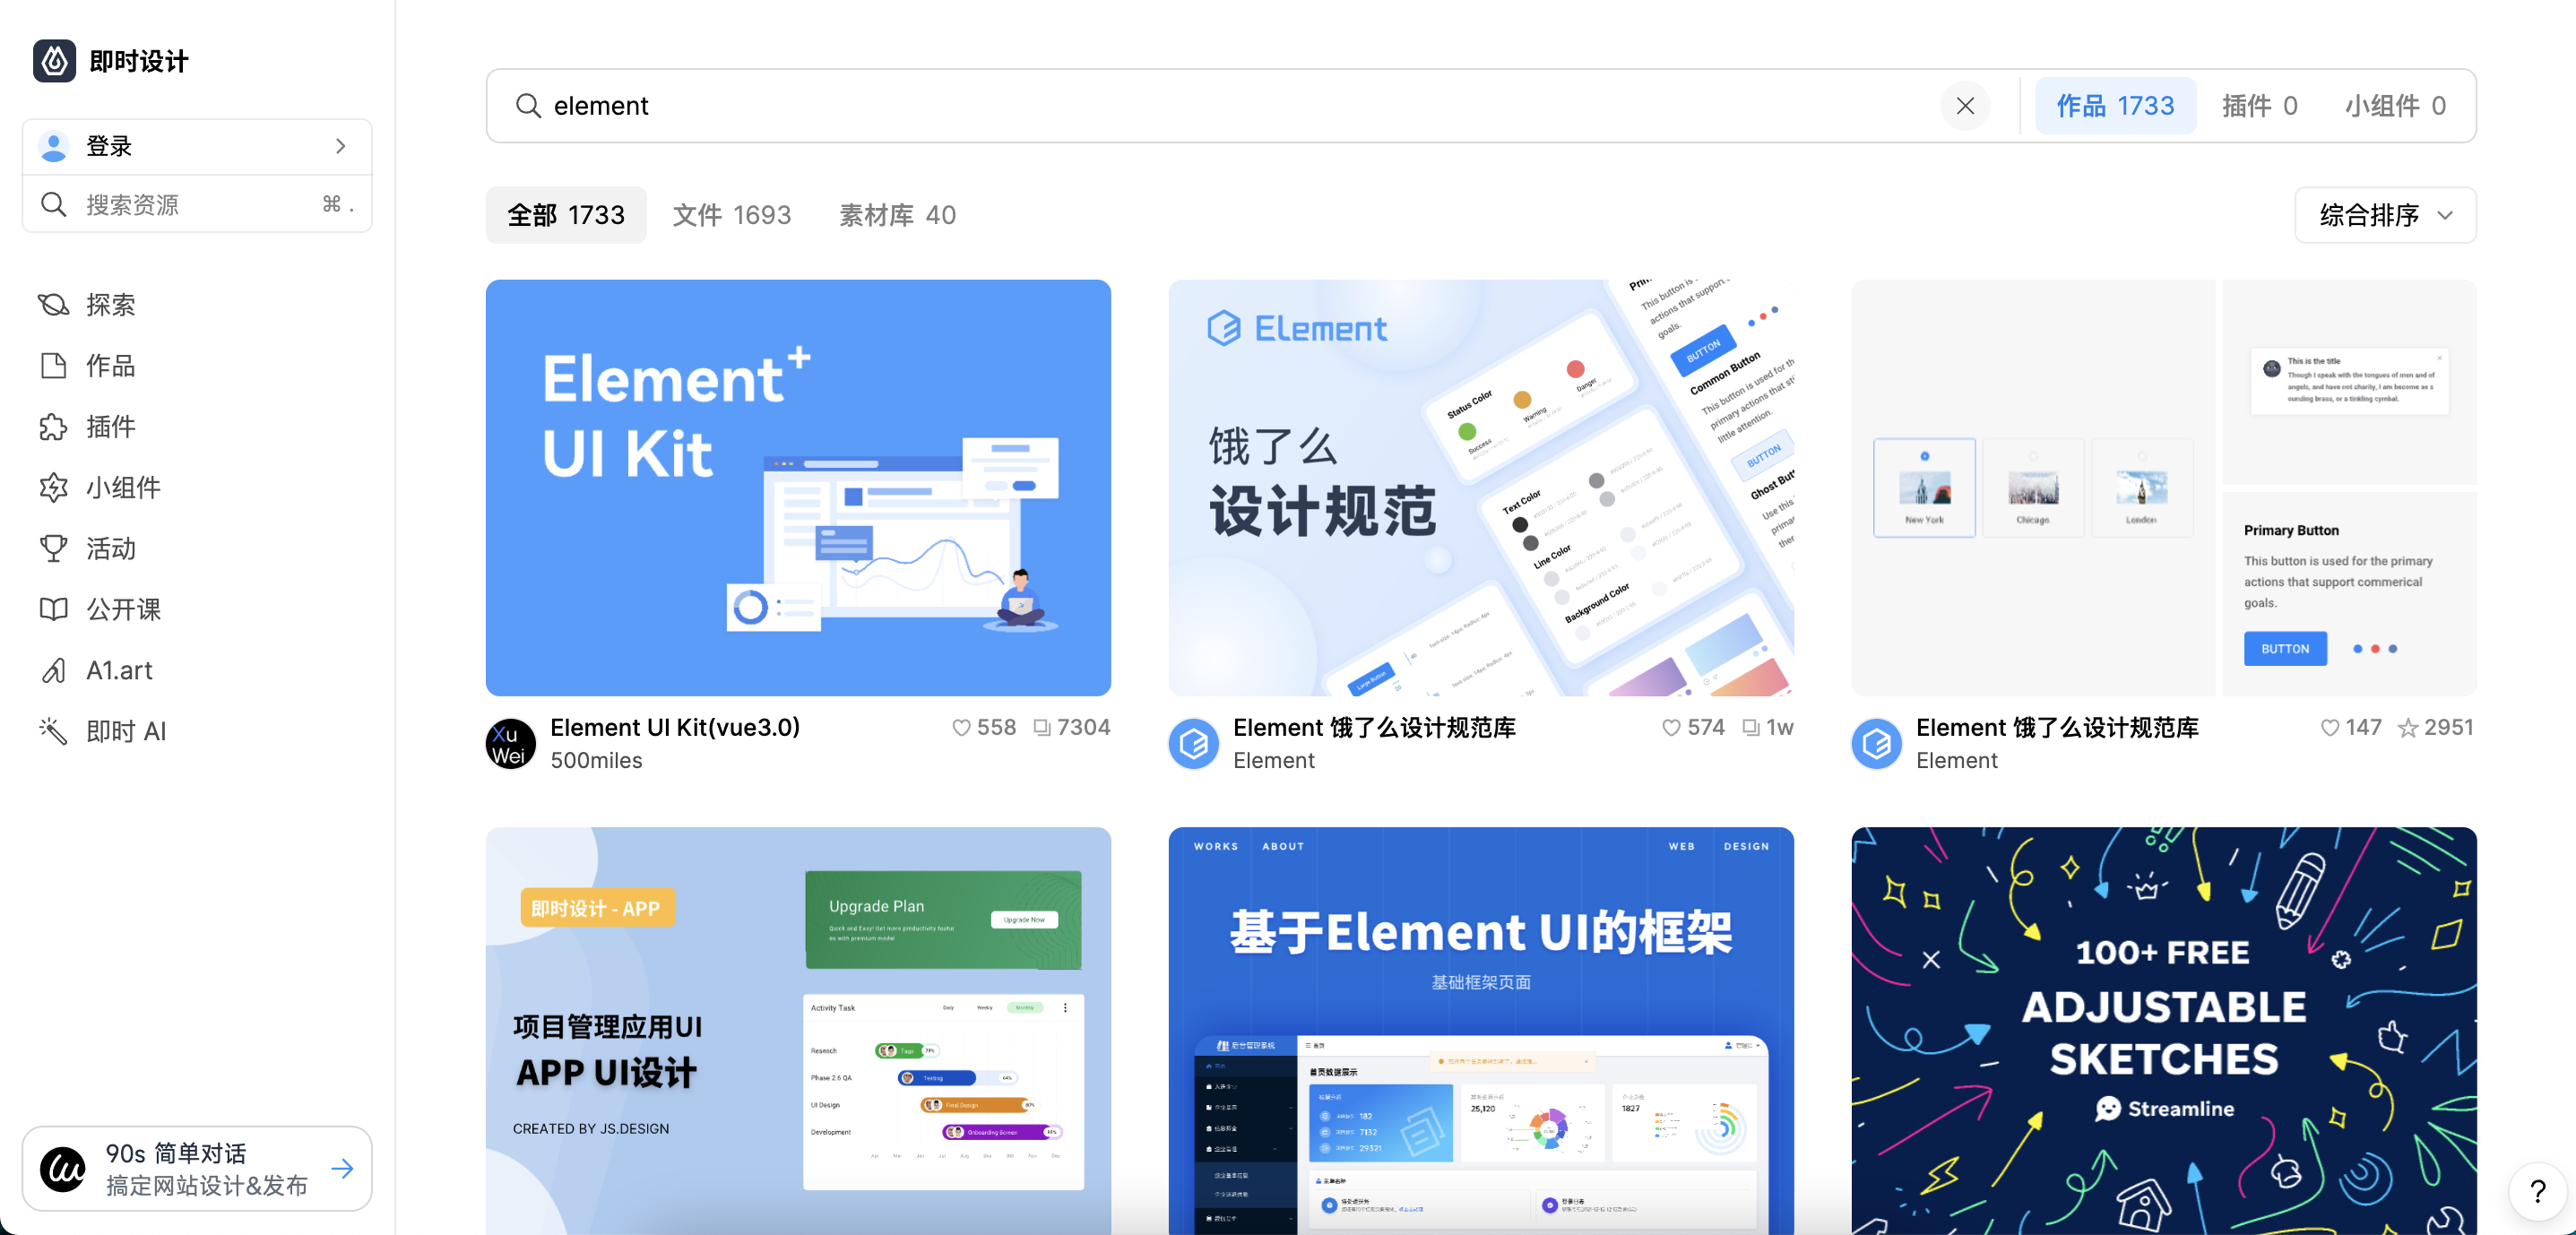The width and height of the screenshot is (2576, 1235).
Task: Like the work with 147 hearts
Action: pyautogui.click(x=2329, y=728)
